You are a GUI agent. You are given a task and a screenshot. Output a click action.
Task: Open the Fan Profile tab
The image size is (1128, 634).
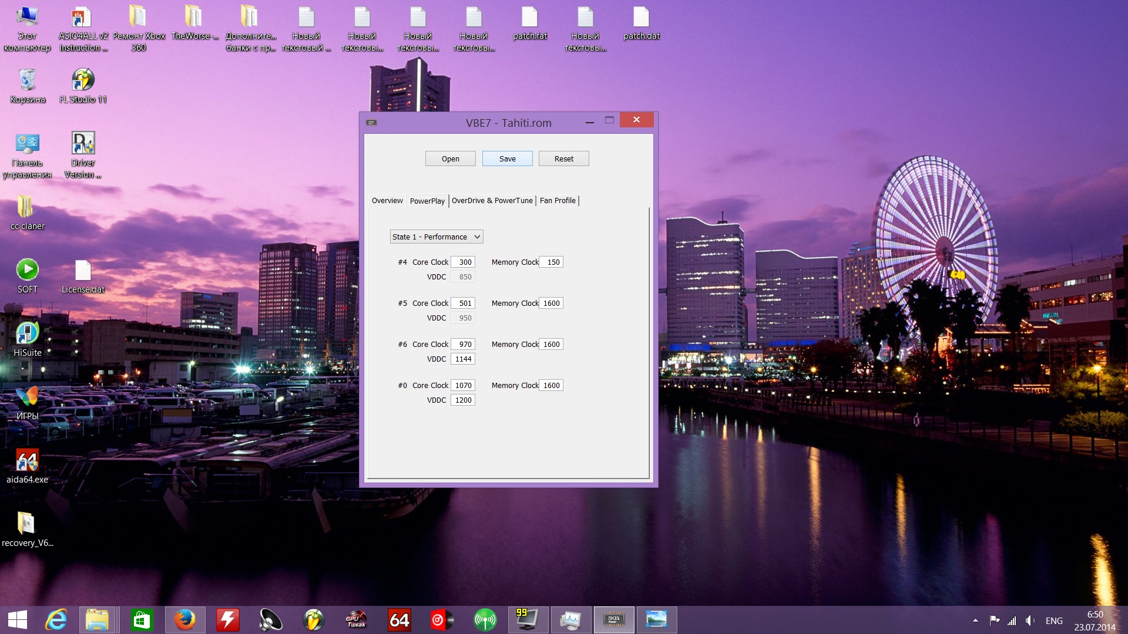(x=558, y=201)
